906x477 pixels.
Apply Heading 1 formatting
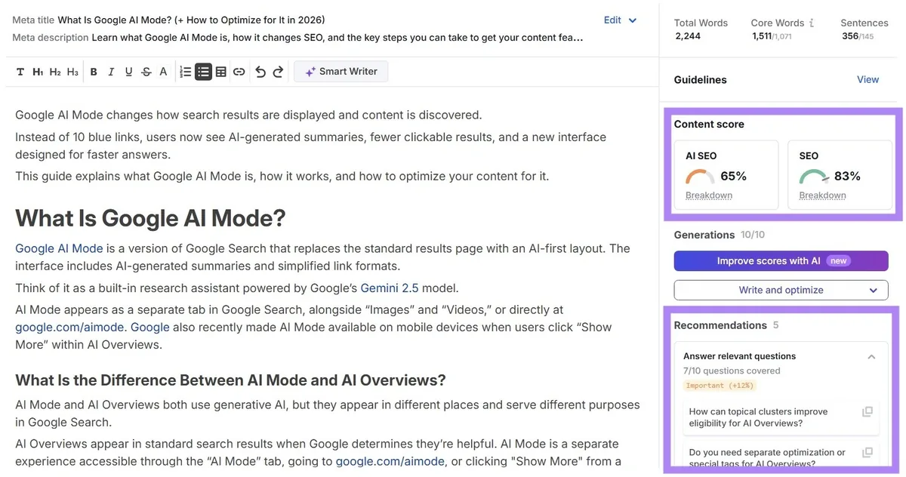pyautogui.click(x=38, y=72)
